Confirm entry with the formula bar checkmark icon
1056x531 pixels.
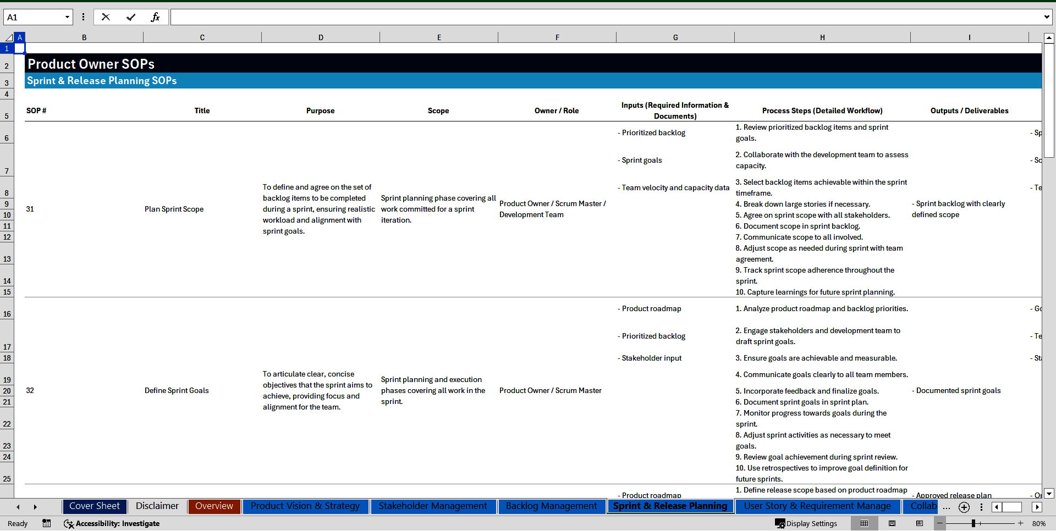[x=131, y=17]
